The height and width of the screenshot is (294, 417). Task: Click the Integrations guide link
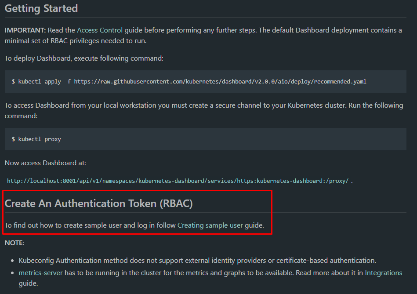click(x=384, y=272)
